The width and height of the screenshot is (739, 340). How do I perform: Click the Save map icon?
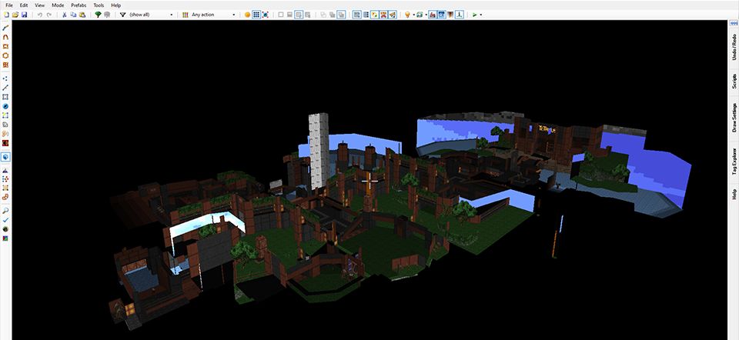click(x=25, y=15)
